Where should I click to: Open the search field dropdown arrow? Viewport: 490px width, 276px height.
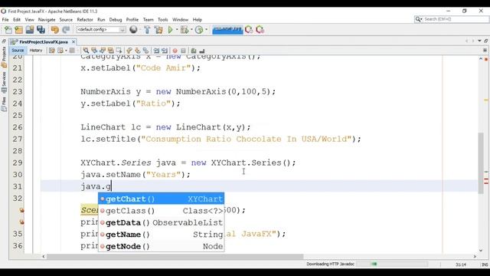tap(421, 19)
